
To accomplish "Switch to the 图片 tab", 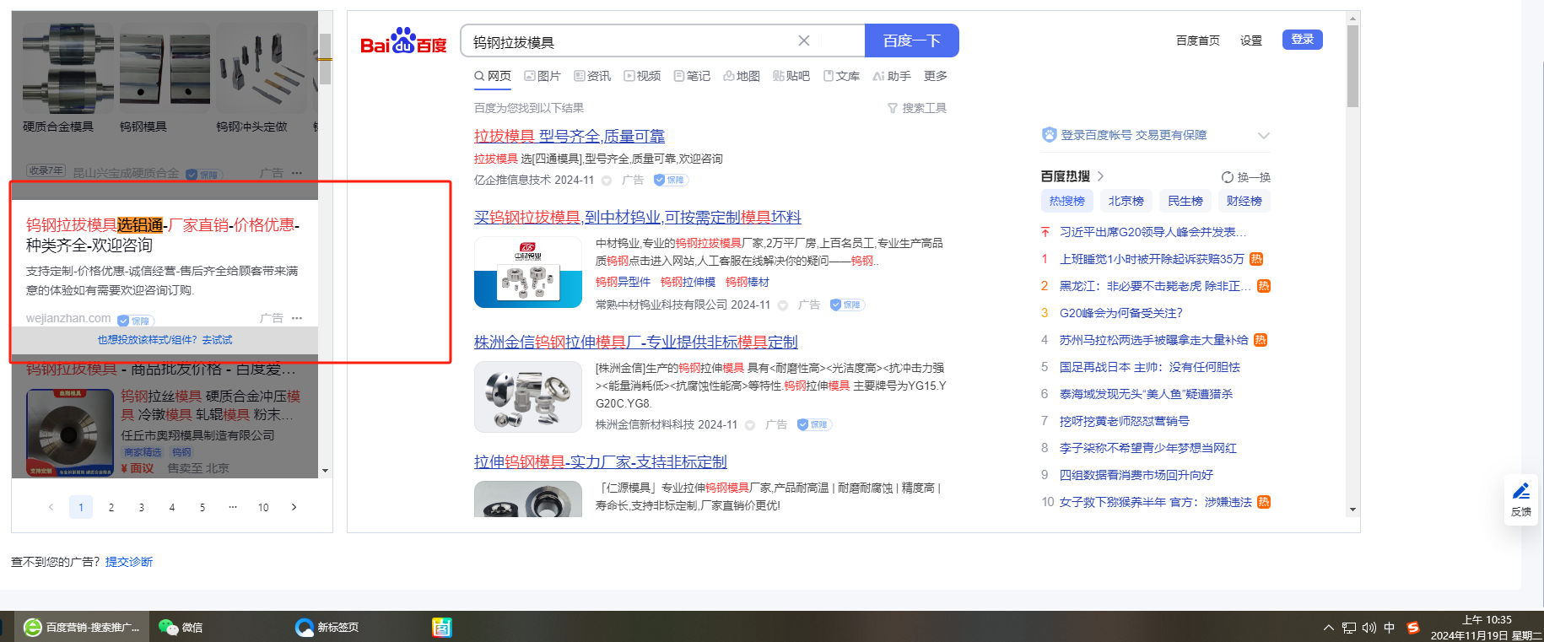I will [x=543, y=76].
